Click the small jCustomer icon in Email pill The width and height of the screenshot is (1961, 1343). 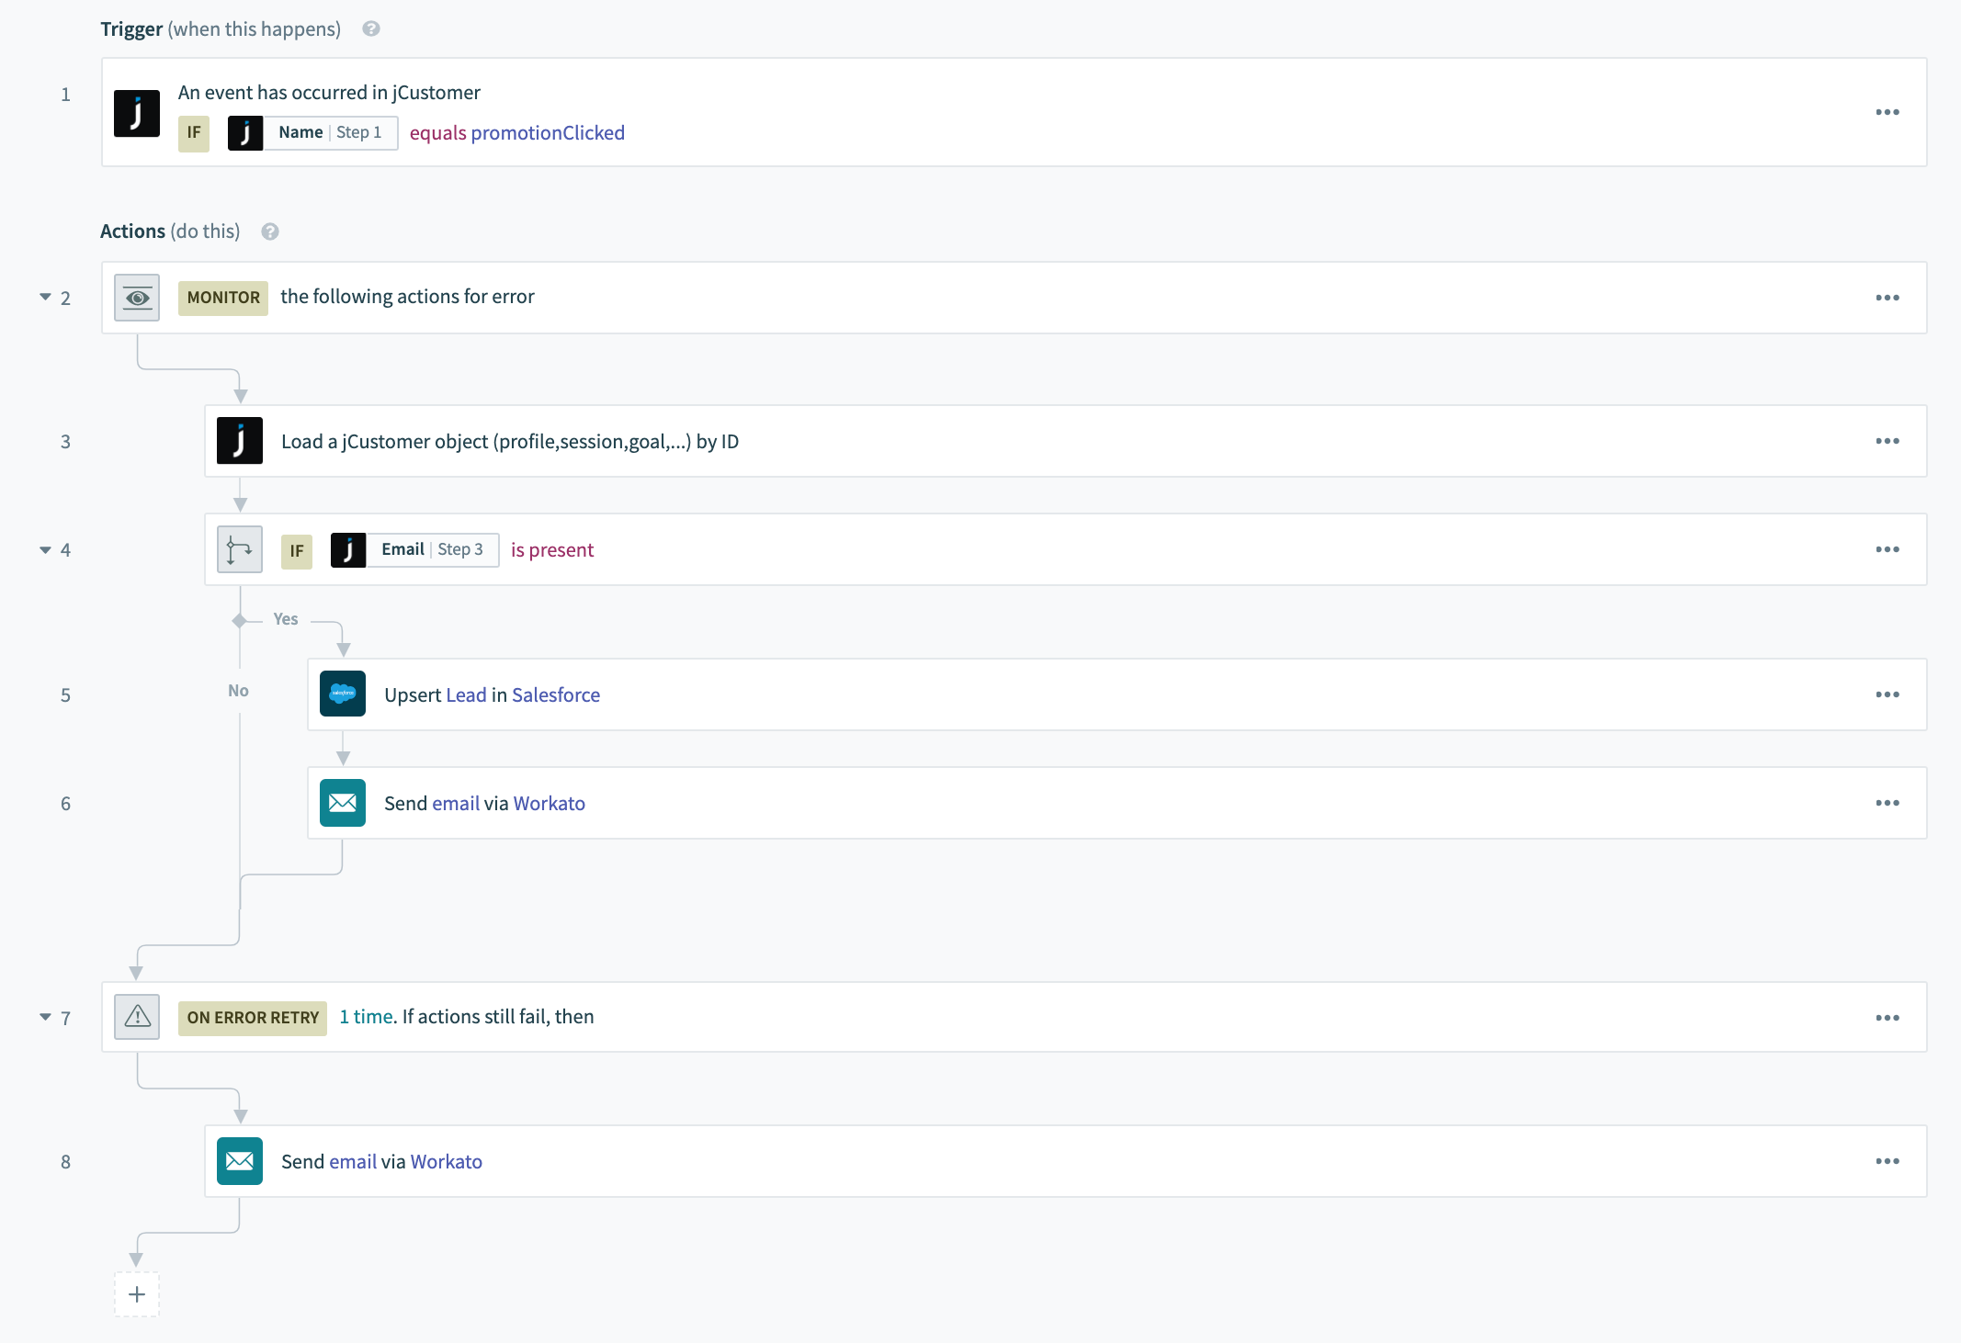[x=348, y=550]
